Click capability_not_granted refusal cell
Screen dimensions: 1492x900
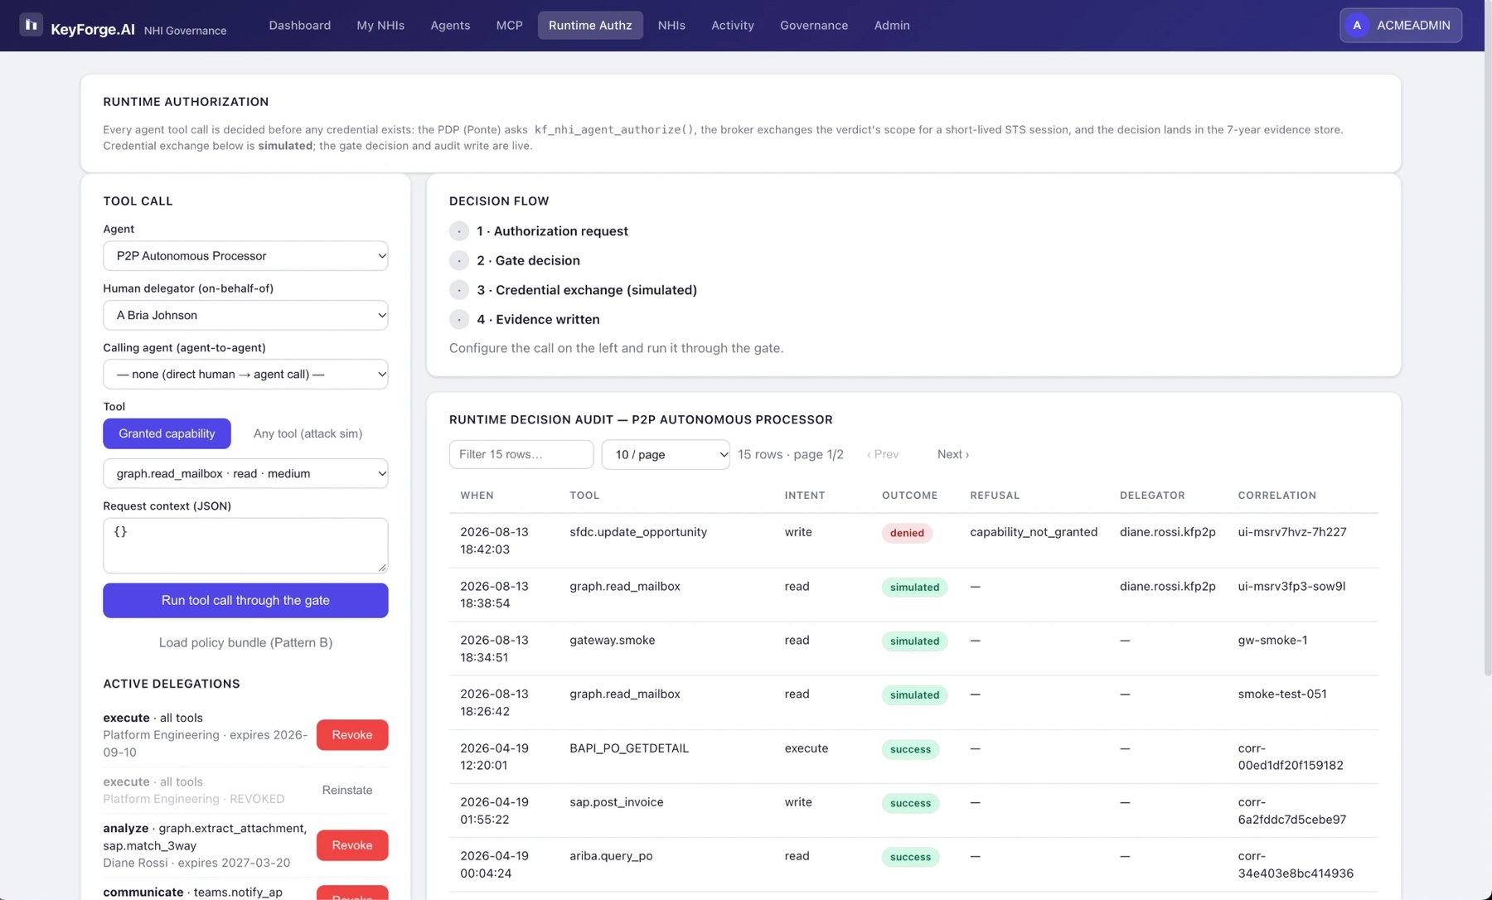coord(1034,532)
